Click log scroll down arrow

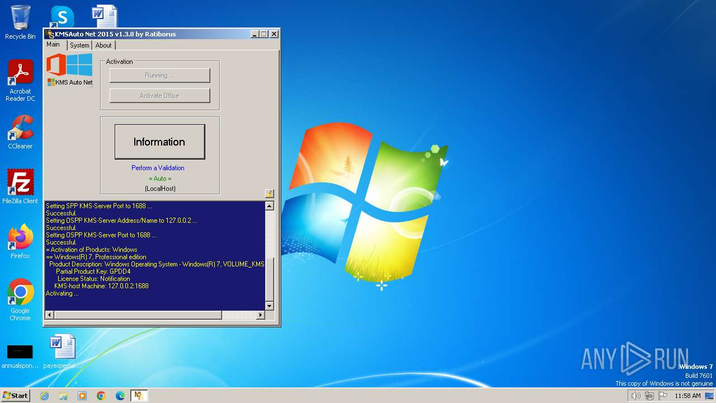point(269,306)
